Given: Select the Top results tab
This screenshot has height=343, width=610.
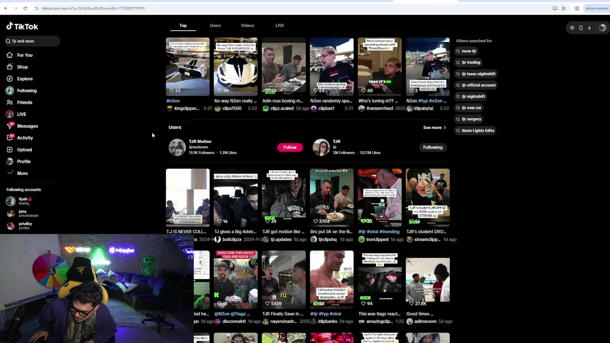Looking at the screenshot, I should point(183,26).
